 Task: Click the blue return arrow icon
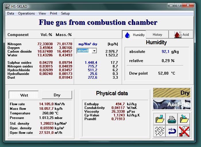click(172, 131)
